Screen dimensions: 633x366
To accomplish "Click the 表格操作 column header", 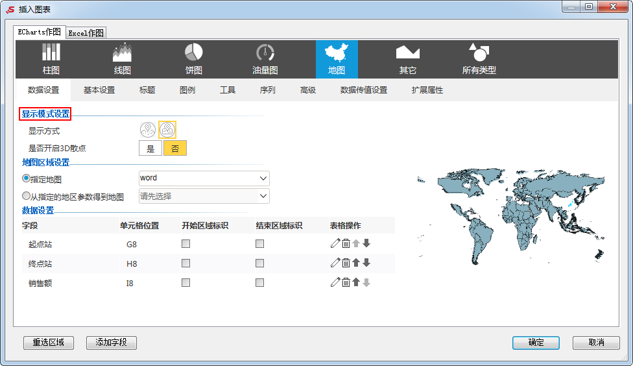I will pyautogui.click(x=346, y=225).
